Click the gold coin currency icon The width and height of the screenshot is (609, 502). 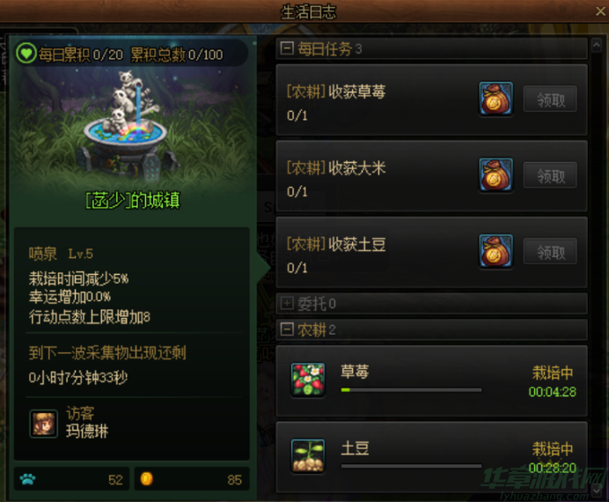click(x=146, y=479)
